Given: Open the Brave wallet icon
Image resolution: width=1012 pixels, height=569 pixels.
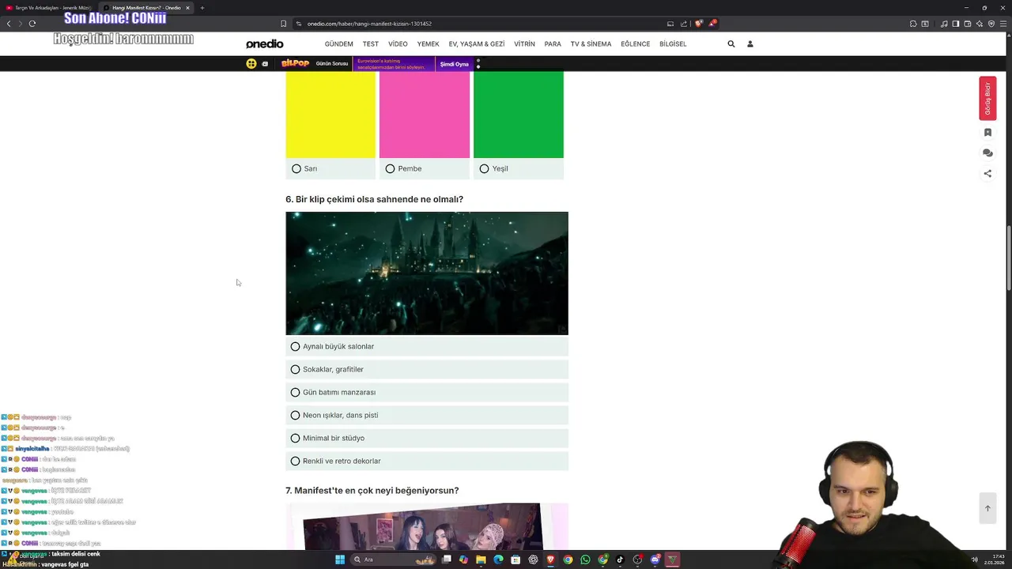Looking at the screenshot, I should (968, 24).
